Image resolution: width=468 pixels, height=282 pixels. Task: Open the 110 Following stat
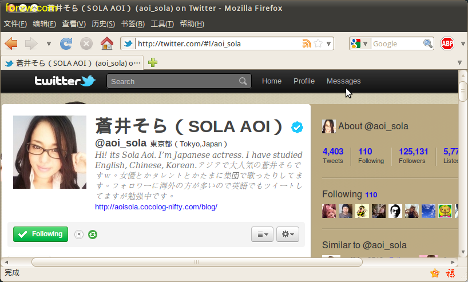pos(371,156)
